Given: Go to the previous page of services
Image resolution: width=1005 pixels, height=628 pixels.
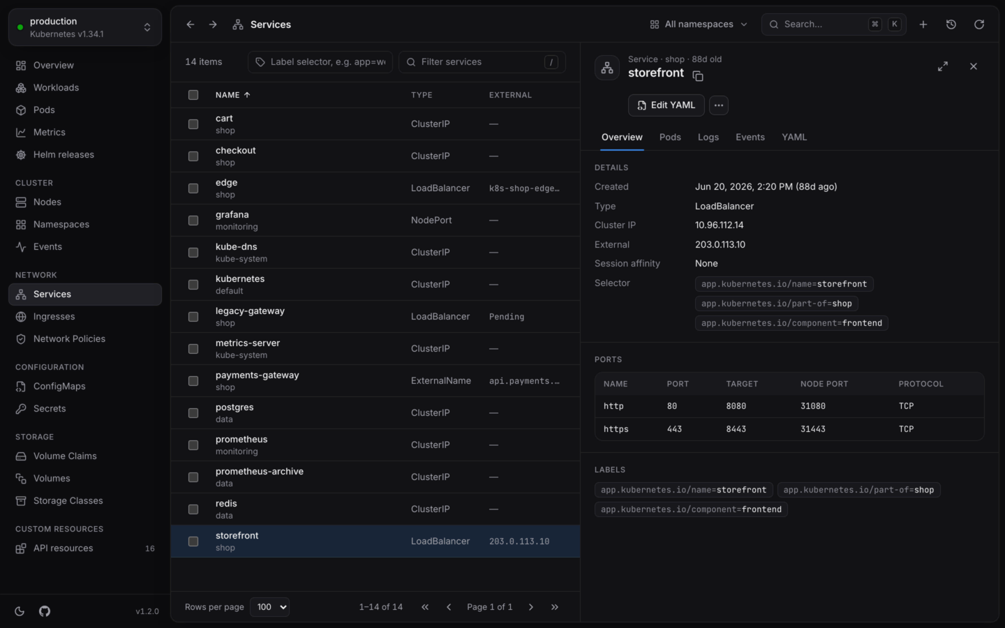Looking at the screenshot, I should [x=449, y=607].
